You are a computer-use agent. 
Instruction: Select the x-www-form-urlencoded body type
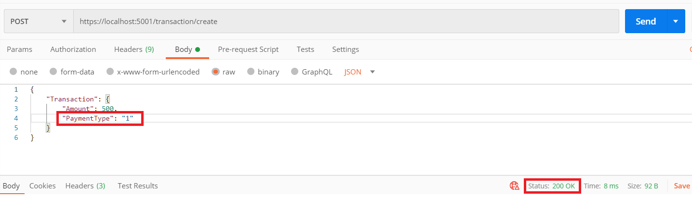pos(153,72)
